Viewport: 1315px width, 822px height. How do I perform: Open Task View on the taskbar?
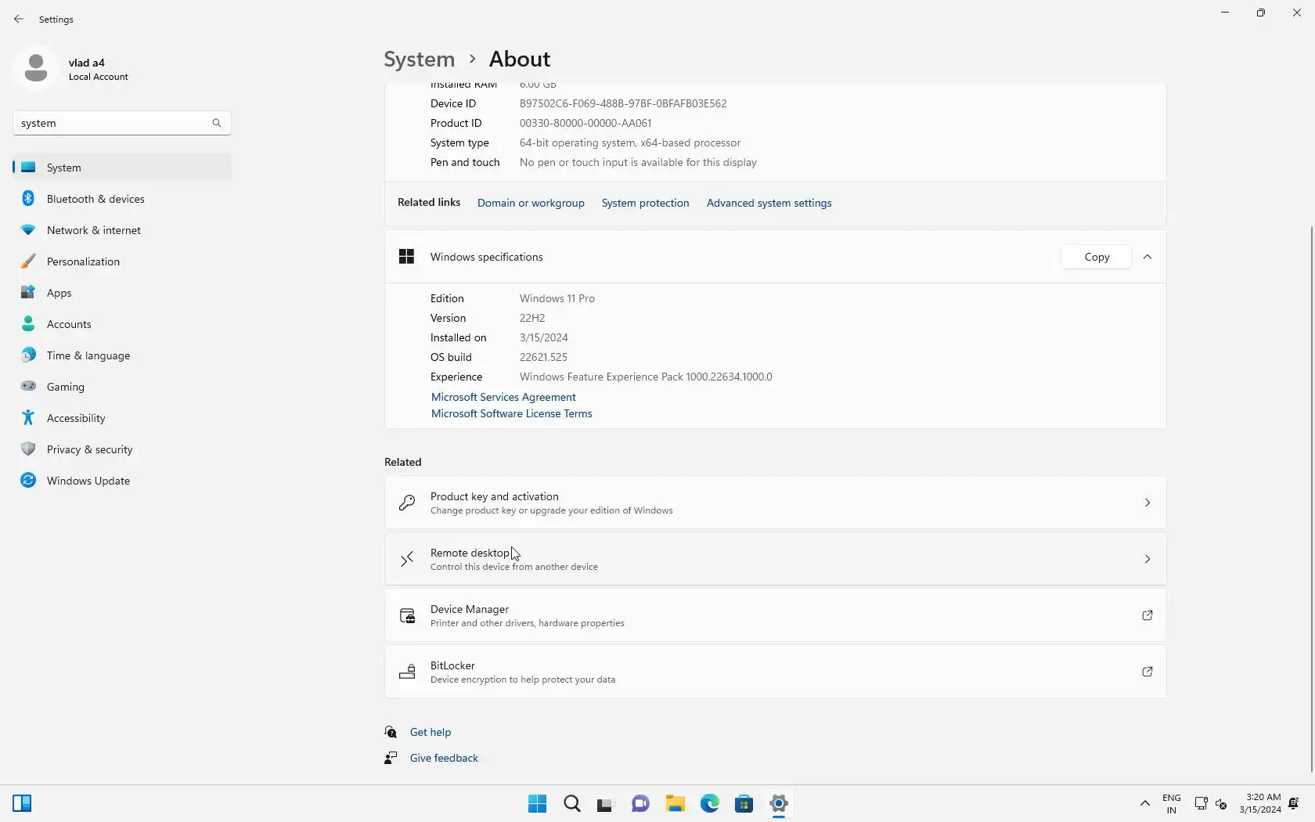605,803
